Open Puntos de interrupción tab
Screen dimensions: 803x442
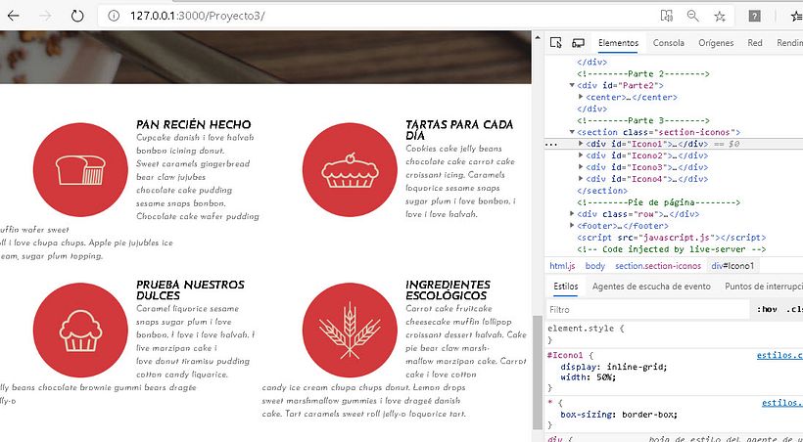(x=763, y=287)
